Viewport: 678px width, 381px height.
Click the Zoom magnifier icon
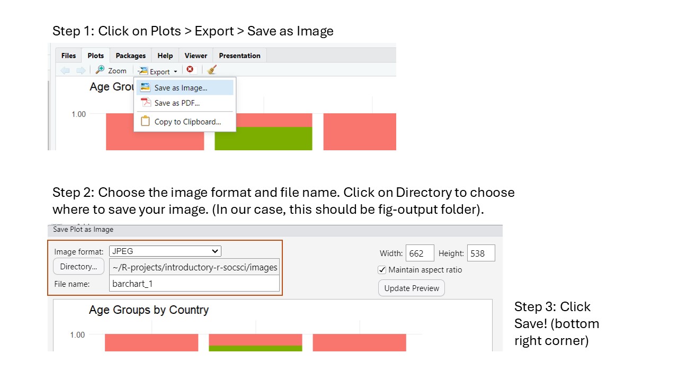pyautogui.click(x=100, y=70)
